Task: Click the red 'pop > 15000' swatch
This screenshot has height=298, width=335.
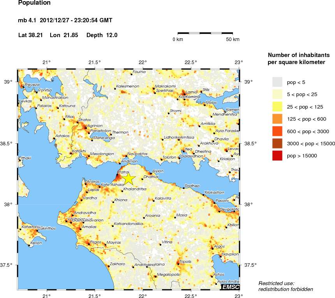Action: (x=277, y=155)
